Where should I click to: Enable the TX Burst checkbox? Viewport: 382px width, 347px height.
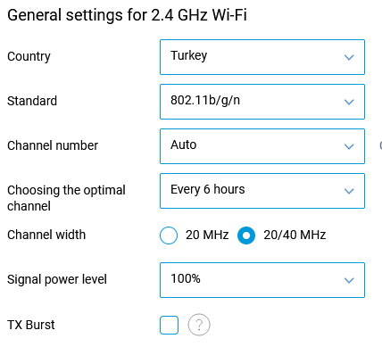[x=169, y=325]
